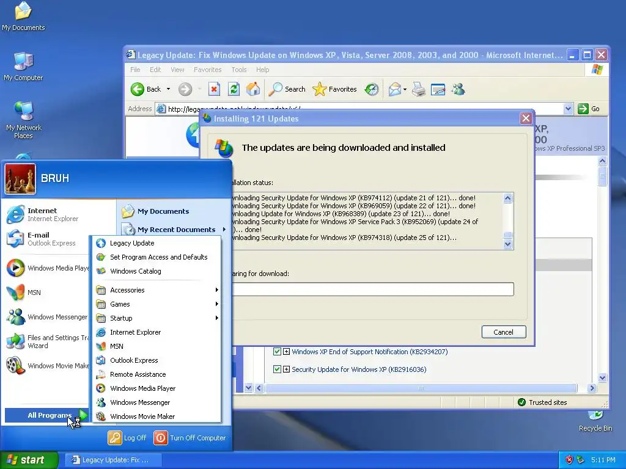Open the Help menu in Internet Explorer
This screenshot has height=469, width=626.
click(262, 70)
